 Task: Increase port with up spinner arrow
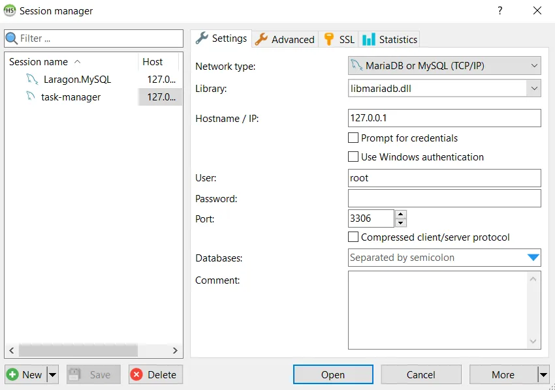(400, 214)
